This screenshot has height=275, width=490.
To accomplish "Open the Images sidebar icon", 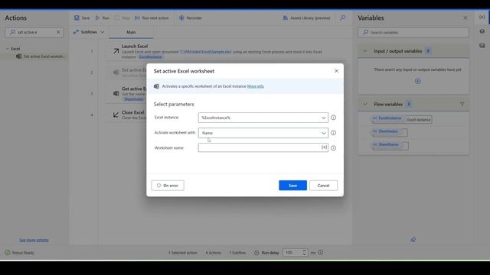I will (482, 46).
